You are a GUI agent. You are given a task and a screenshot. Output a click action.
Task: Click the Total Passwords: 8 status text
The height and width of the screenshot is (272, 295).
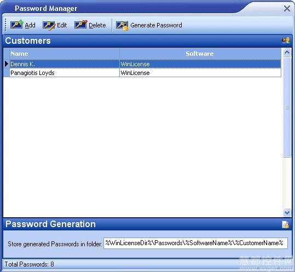pos(30,264)
